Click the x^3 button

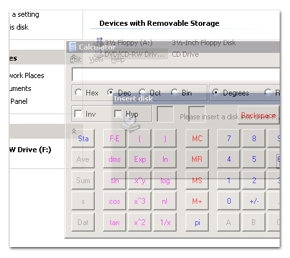(x=140, y=201)
